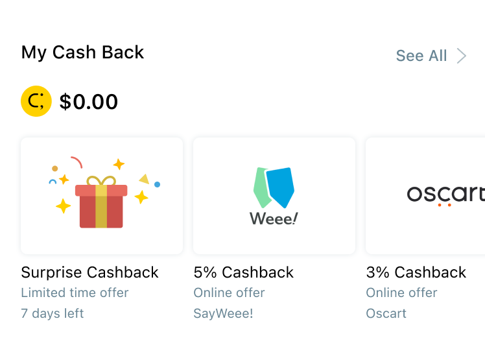Select the Oscart merchant name label
The image size is (485, 358).
[386, 313]
